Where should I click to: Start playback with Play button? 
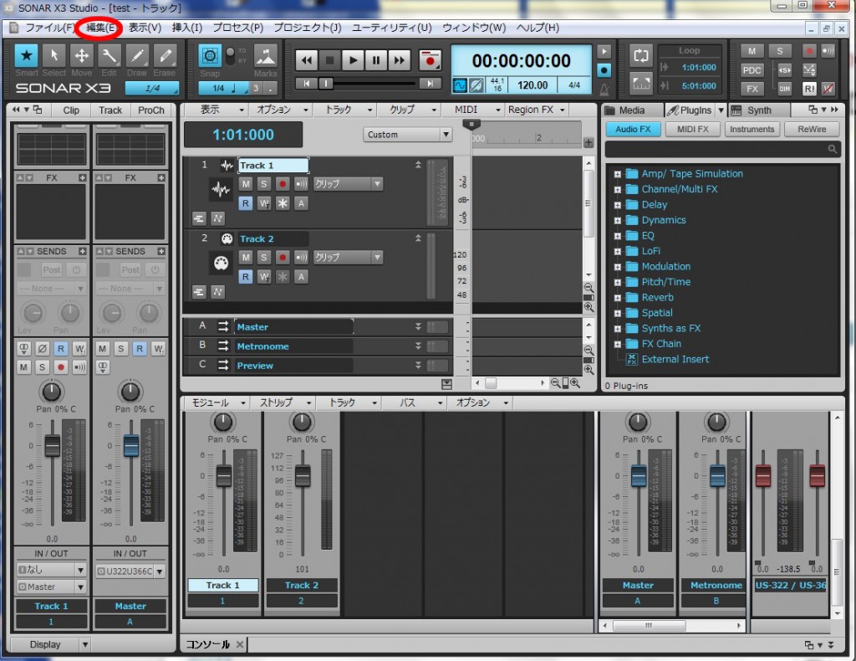click(354, 60)
